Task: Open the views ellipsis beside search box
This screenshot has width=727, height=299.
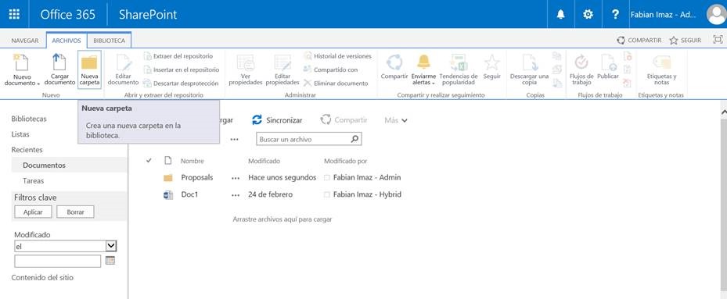Action: tap(234, 139)
